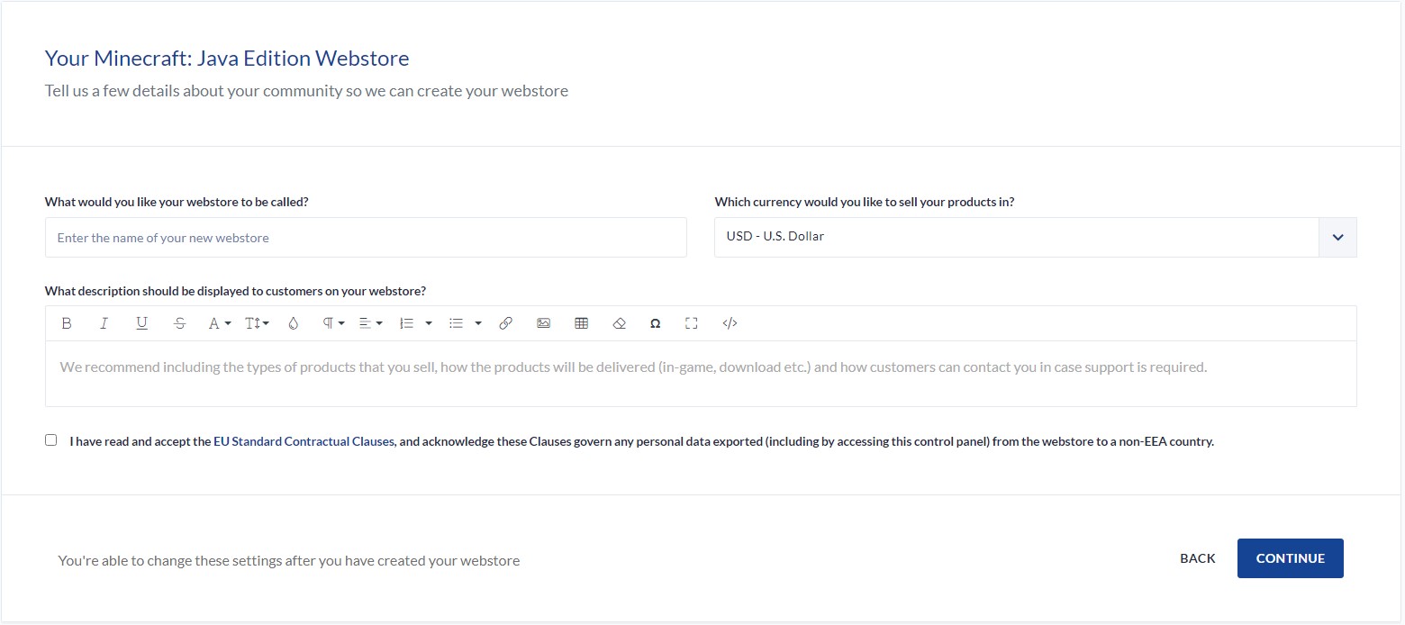Apply strikethrough formatting in editor toolbar
Image resolution: width=1405 pixels, height=625 pixels.
click(x=179, y=323)
